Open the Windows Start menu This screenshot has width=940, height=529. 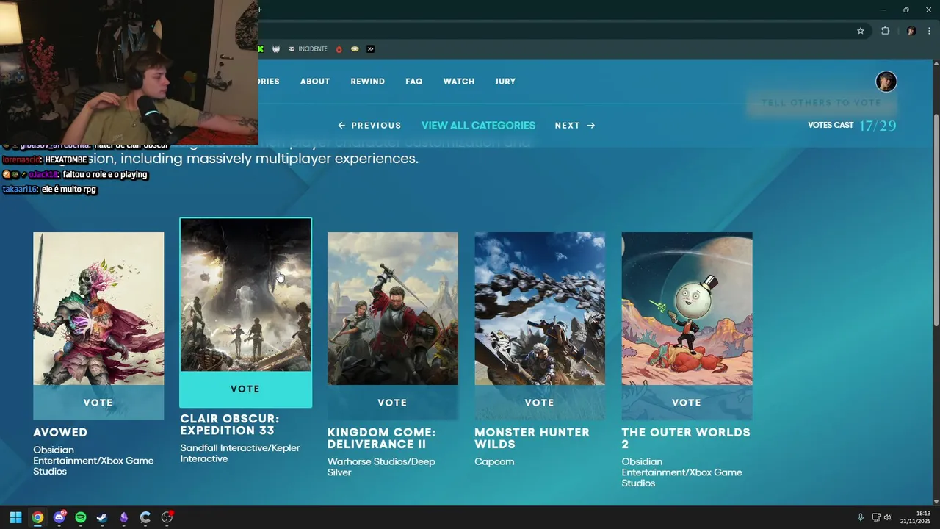[15, 517]
